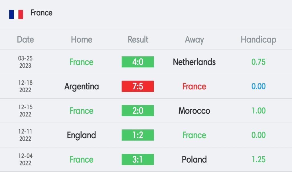Select the Handicap column header
The height and width of the screenshot is (172, 292).
[258, 40]
